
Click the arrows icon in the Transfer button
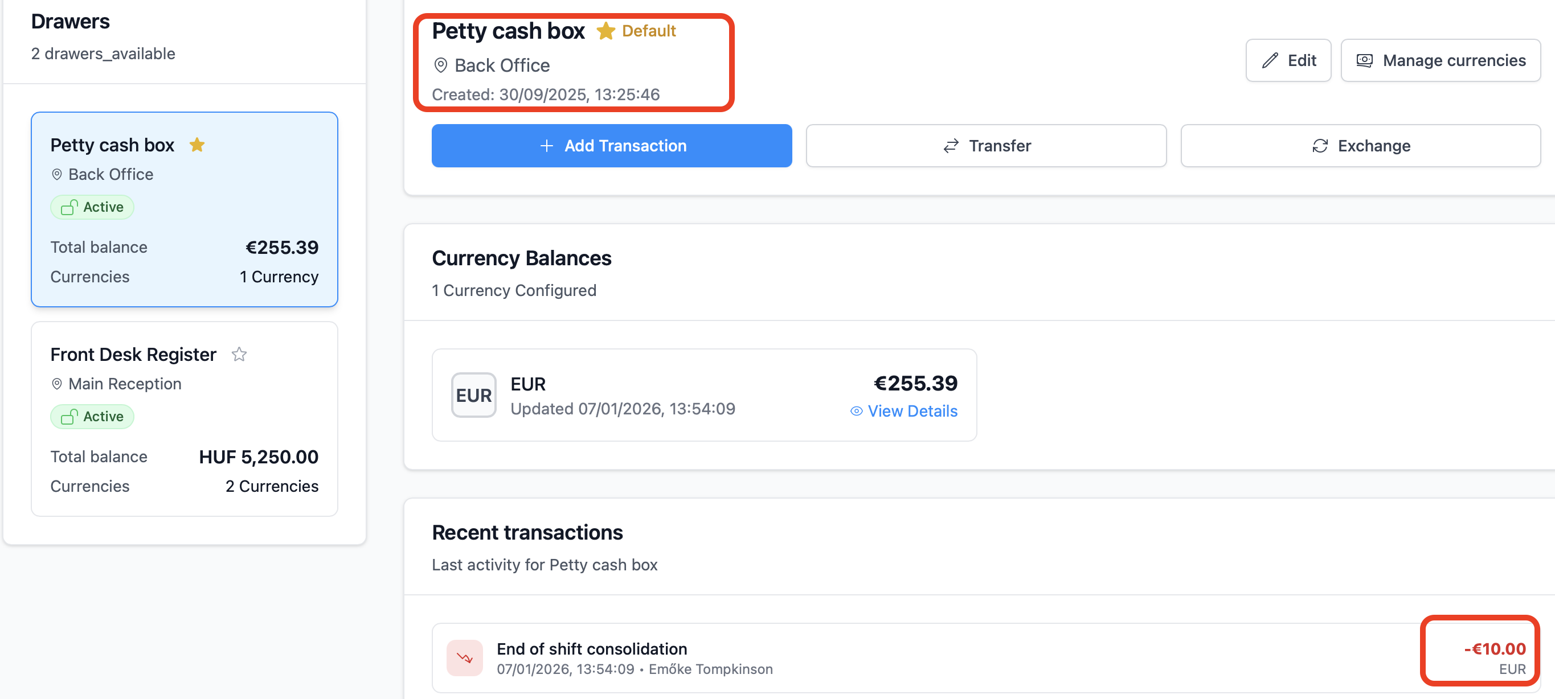951,146
